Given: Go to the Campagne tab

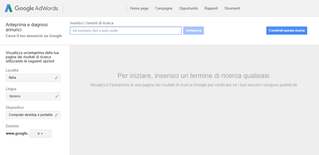Looking at the screenshot, I should [x=163, y=8].
